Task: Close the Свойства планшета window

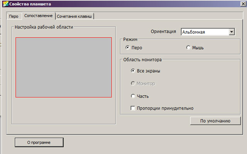Action: point(244,4)
